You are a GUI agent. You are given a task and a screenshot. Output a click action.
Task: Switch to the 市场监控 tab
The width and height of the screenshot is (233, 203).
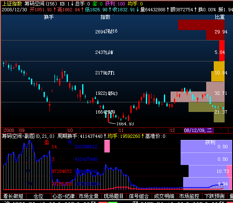(x=189, y=196)
